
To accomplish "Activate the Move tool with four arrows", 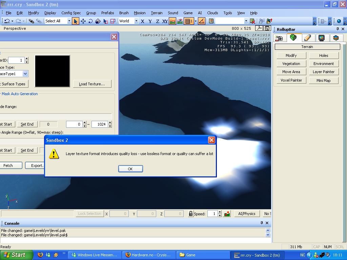I will click(x=83, y=21).
